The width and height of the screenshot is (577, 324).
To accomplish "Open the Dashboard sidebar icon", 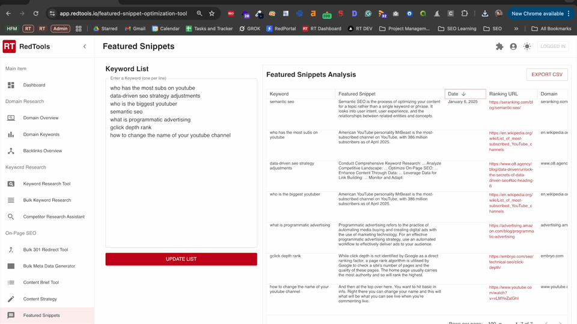I will tap(11, 85).
